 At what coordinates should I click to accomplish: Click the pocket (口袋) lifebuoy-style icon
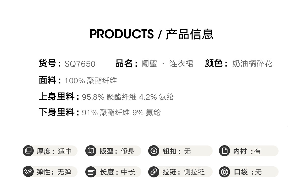tap(224, 172)
